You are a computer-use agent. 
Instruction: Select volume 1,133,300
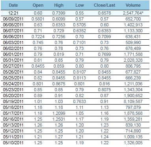[133, 31]
